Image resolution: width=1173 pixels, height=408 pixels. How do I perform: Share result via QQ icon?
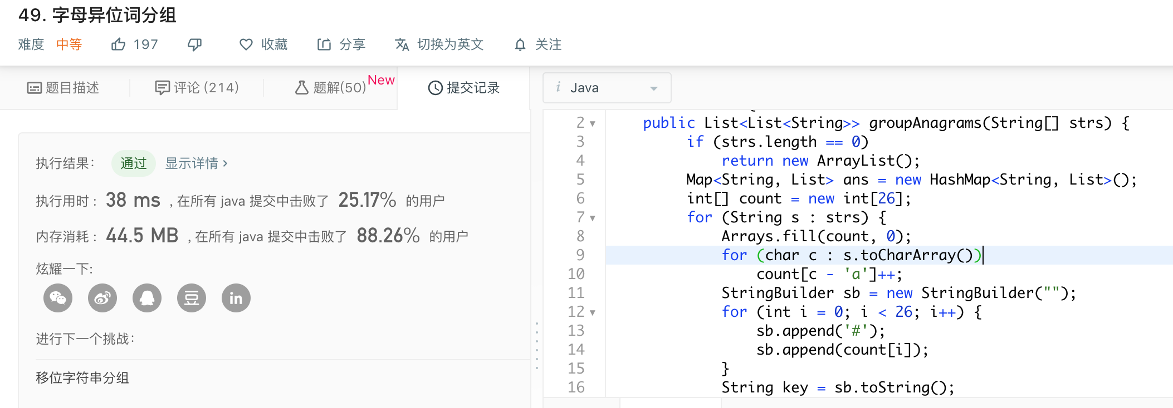click(147, 298)
